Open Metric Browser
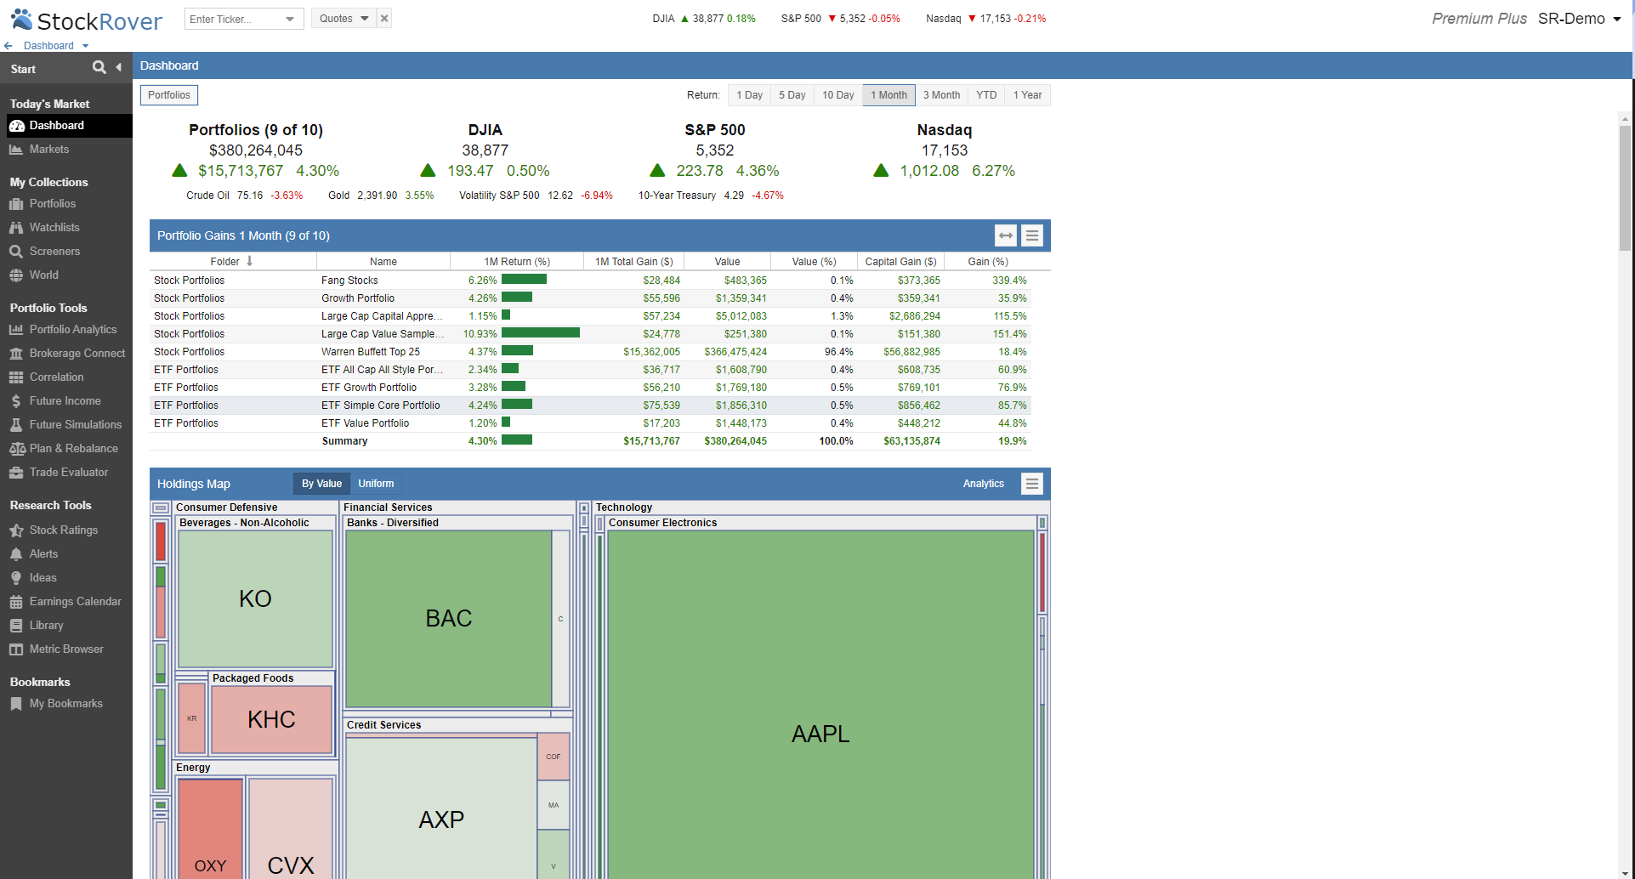 coord(66,649)
